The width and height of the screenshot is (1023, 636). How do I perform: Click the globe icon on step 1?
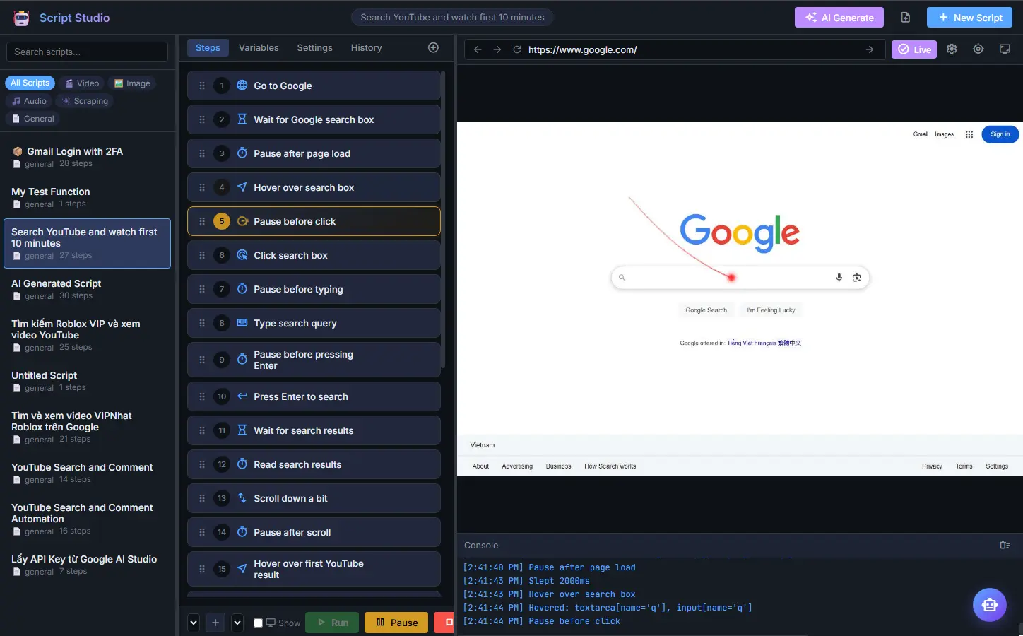pyautogui.click(x=242, y=86)
